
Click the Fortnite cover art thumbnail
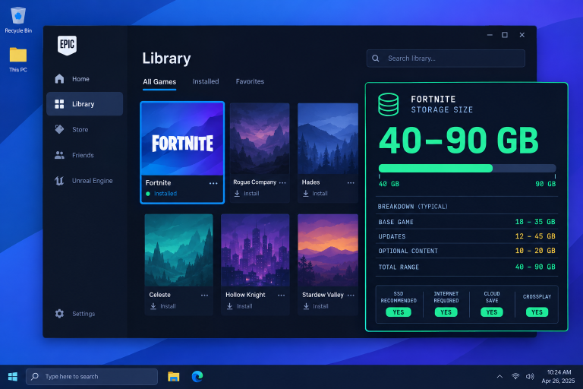point(182,139)
